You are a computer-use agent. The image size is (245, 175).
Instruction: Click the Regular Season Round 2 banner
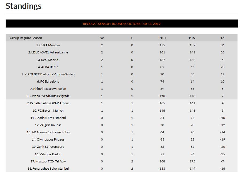pyautogui.click(x=121, y=24)
